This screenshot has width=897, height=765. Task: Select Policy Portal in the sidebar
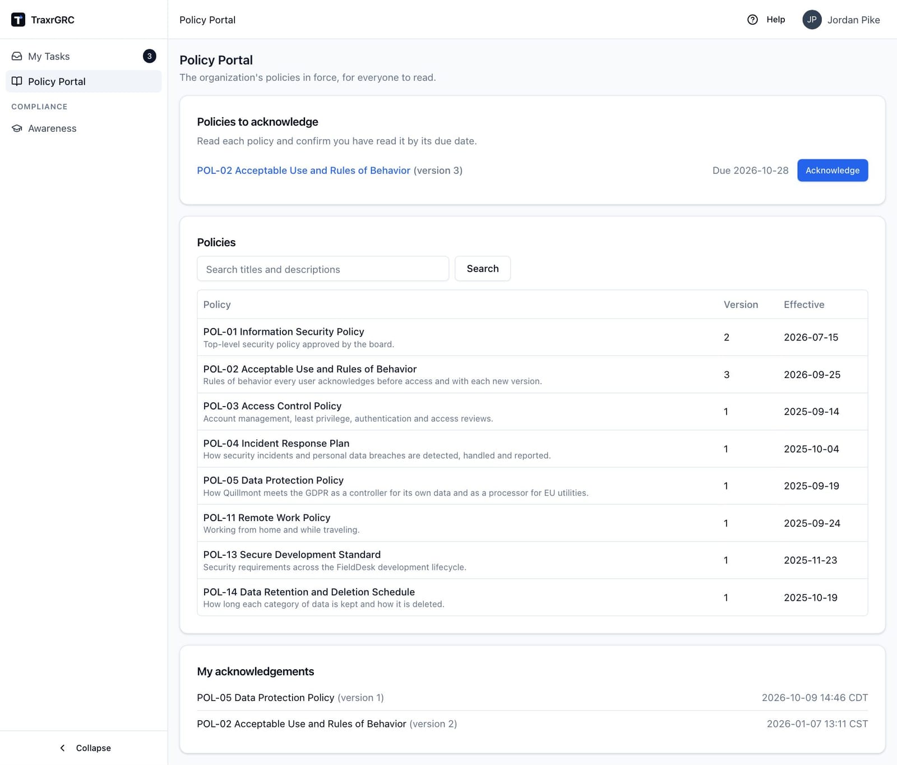point(84,81)
